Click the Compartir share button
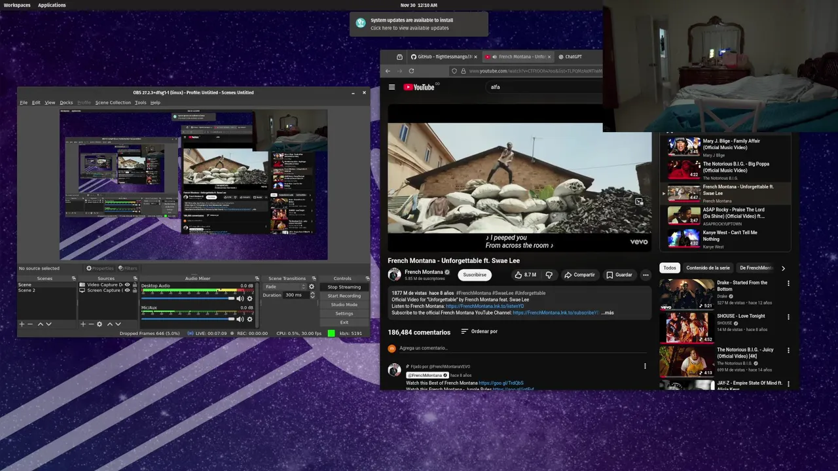838x471 pixels. point(579,275)
